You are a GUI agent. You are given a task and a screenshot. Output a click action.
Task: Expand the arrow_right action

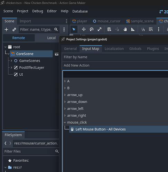point(65,116)
